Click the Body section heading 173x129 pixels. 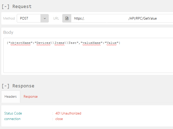point(8,32)
